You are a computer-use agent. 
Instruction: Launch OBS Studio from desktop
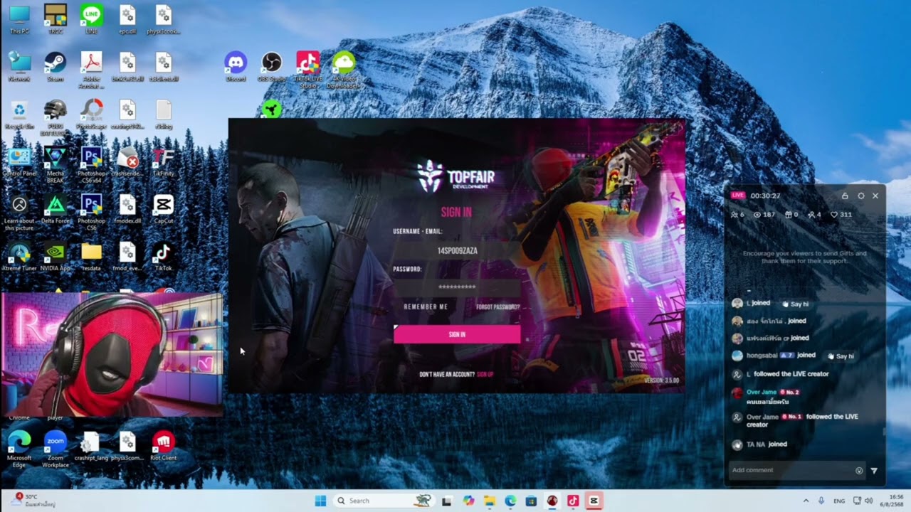[x=271, y=67]
